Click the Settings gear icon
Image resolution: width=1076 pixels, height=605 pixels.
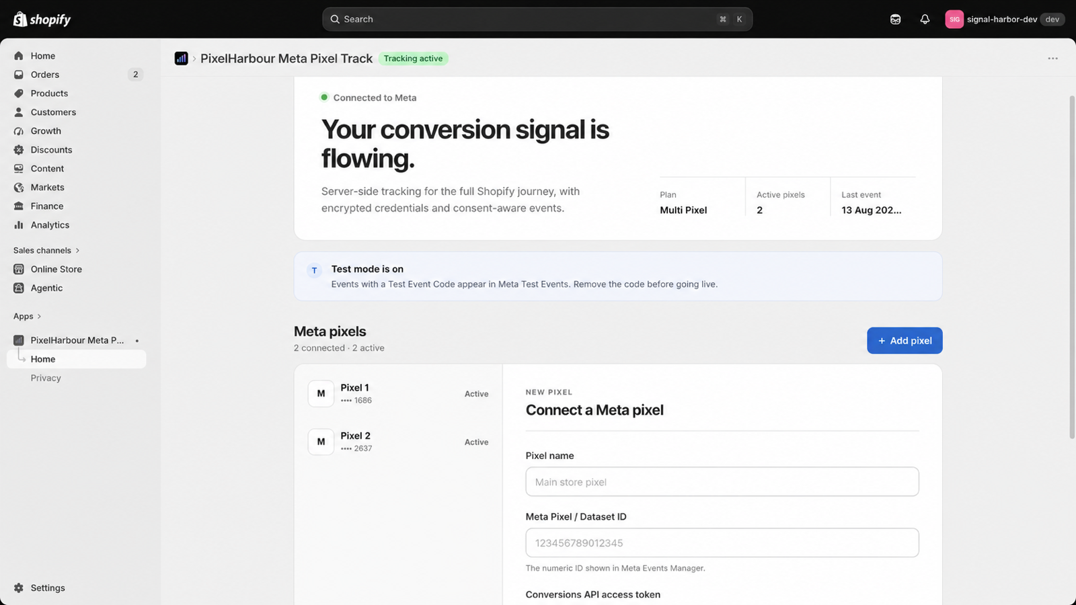click(x=19, y=588)
